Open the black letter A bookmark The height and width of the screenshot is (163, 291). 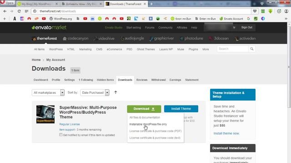click(x=15, y=19)
